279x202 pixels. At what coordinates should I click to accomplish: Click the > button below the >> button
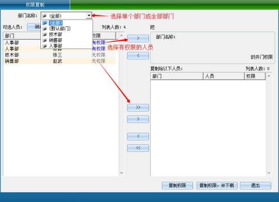pos(138,119)
